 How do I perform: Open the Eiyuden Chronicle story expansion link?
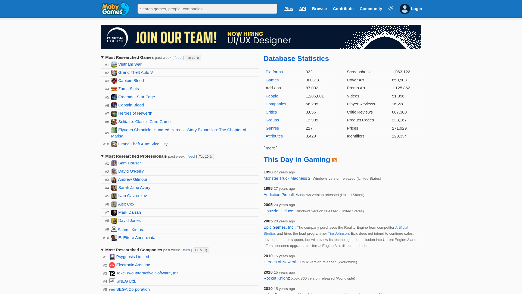pos(179,133)
